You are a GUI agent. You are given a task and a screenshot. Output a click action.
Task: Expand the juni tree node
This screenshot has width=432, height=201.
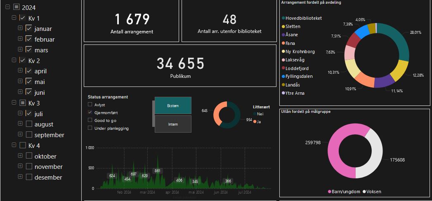click(x=20, y=92)
